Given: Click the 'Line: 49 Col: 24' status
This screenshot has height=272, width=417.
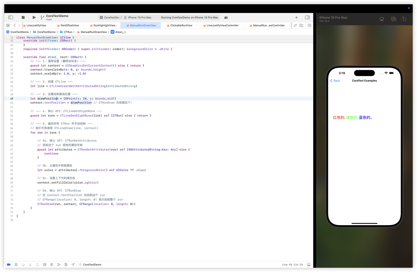Looking at the screenshot, I should coord(292,265).
